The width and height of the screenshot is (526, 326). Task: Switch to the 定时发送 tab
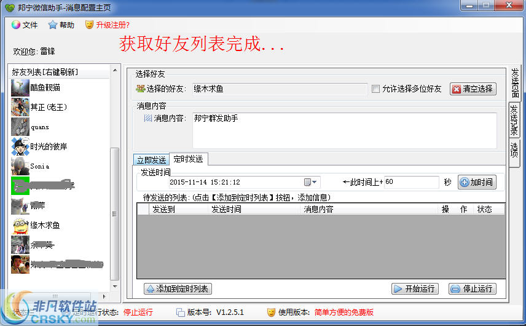point(188,159)
